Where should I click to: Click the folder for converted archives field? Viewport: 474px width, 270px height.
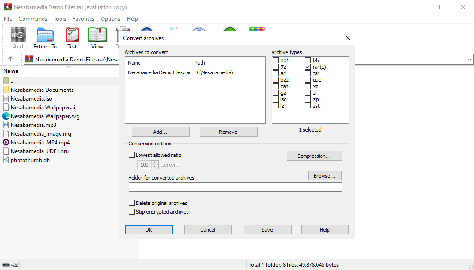235,187
